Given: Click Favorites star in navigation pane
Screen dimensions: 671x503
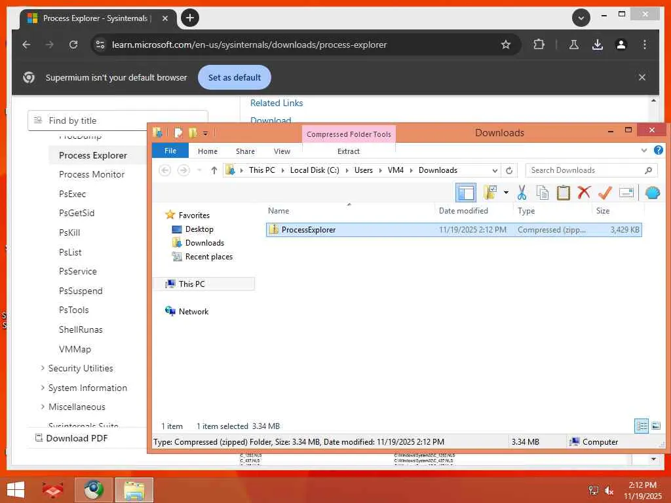Looking at the screenshot, I should (x=170, y=215).
